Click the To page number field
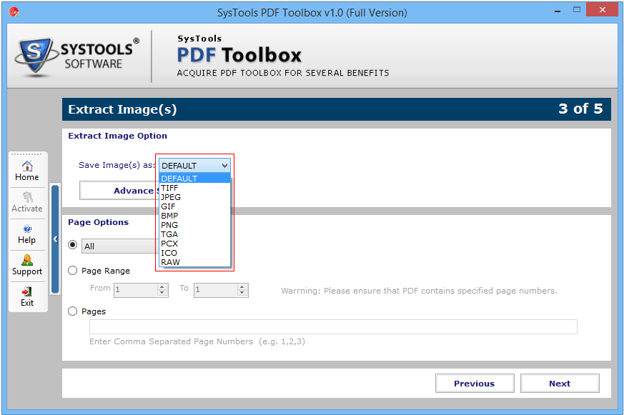The width and height of the screenshot is (624, 415). [x=216, y=290]
